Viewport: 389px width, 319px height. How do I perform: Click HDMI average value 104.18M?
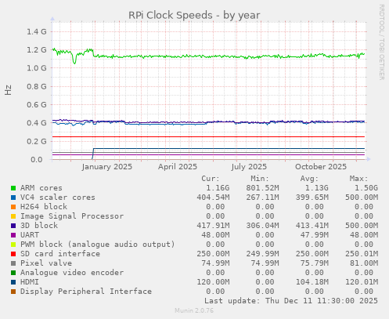(x=312, y=282)
